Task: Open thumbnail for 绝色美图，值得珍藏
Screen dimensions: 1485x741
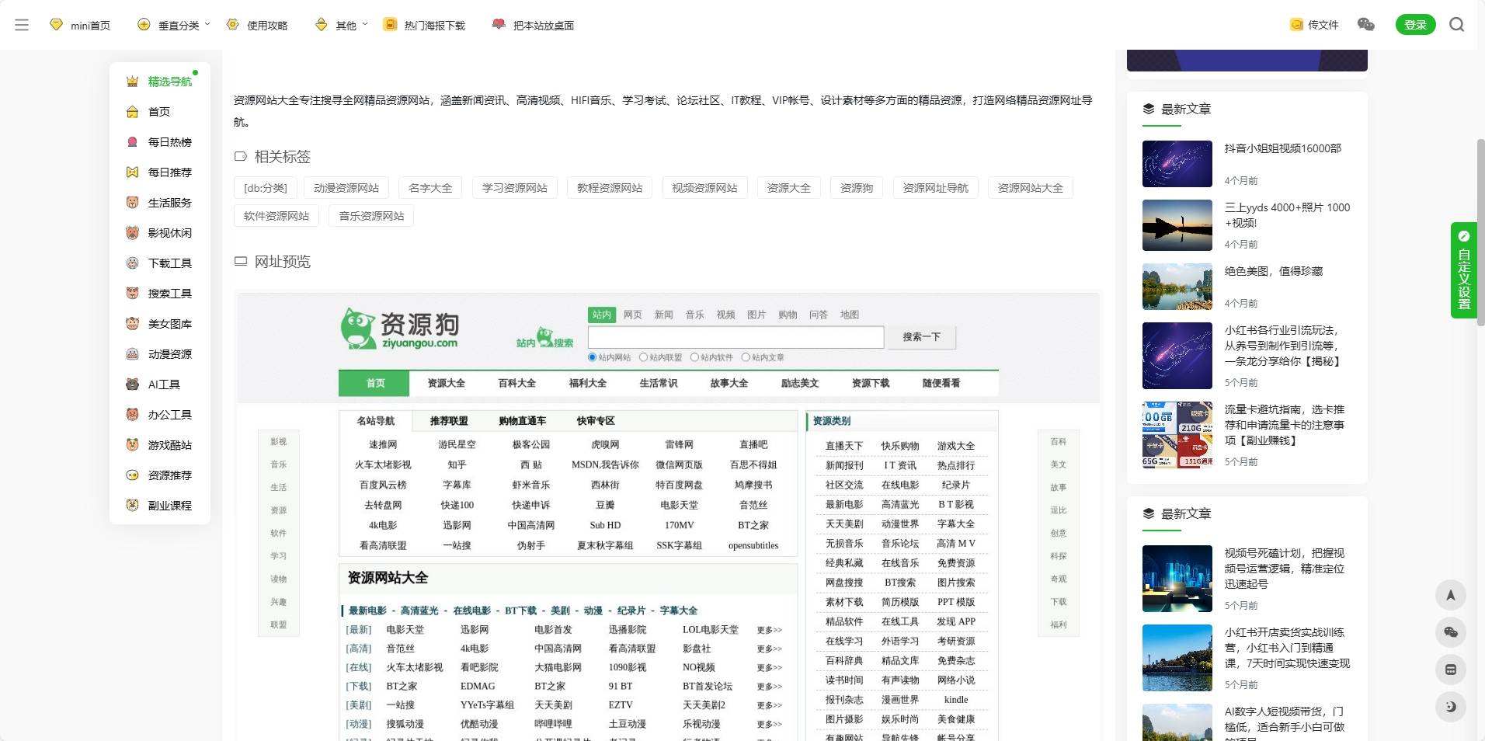Action: [1177, 287]
